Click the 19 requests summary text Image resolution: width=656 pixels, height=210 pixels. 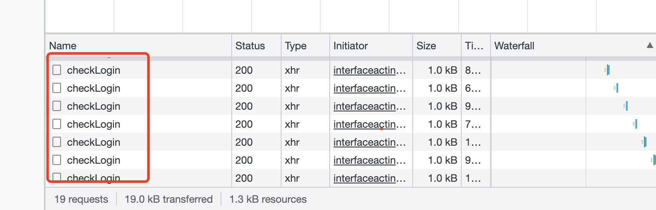[x=81, y=199]
